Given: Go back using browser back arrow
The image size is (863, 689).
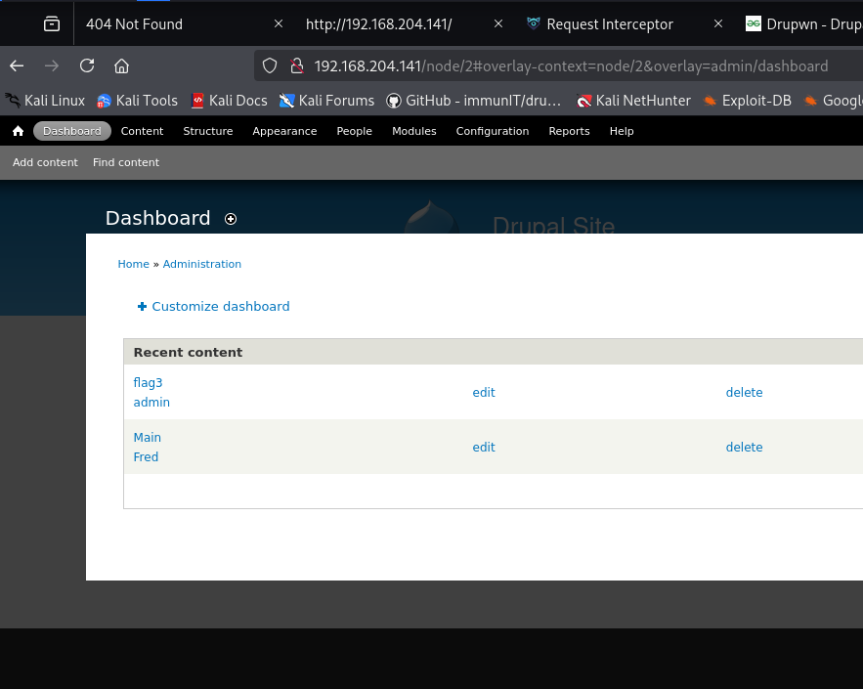Looking at the screenshot, I should tap(17, 66).
